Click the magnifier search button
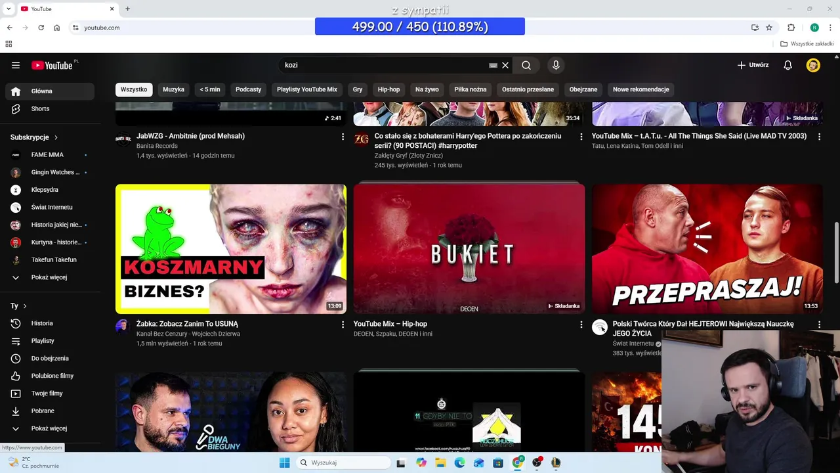This screenshot has height=473, width=840. (x=526, y=65)
